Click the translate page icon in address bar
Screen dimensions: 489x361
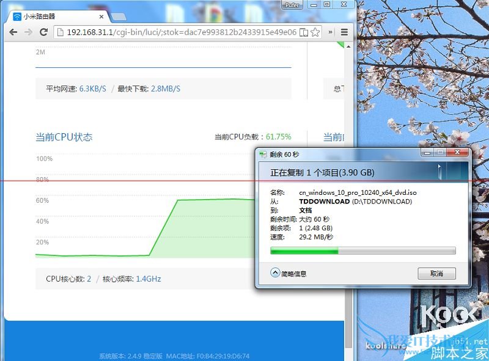pos(303,32)
